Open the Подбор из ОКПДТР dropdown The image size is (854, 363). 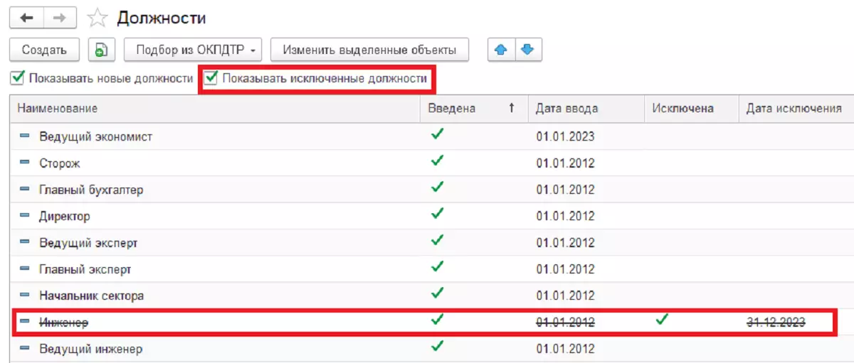point(193,50)
